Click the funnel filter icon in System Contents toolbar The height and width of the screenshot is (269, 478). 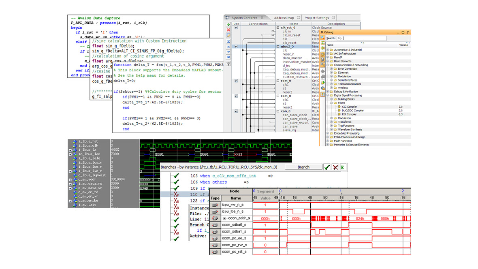coord(228,64)
